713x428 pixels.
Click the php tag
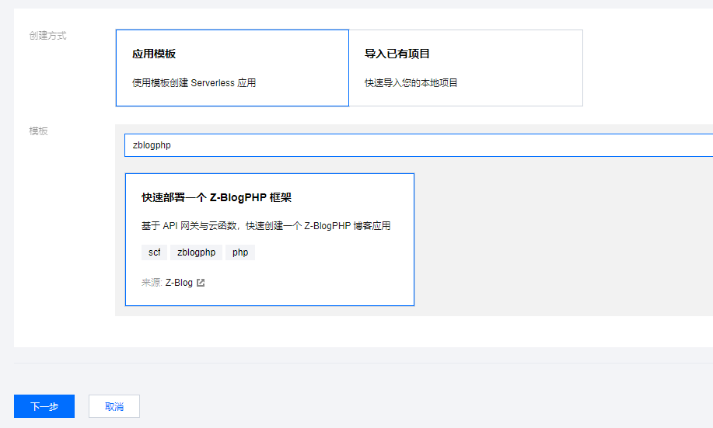point(240,252)
